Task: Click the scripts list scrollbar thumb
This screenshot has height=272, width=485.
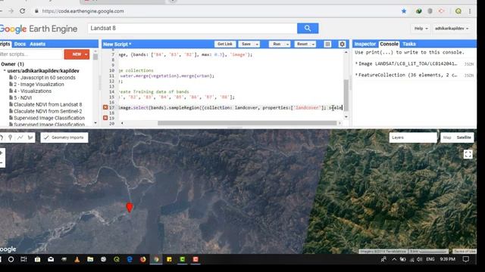Action: [x=95, y=57]
